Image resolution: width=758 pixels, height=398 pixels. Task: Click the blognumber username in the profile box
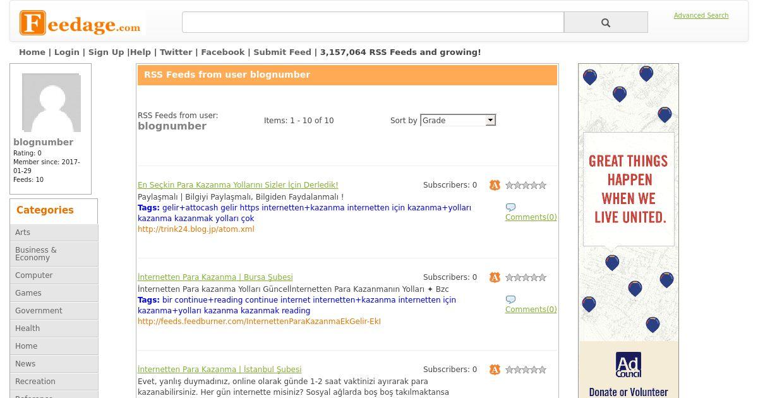(43, 143)
